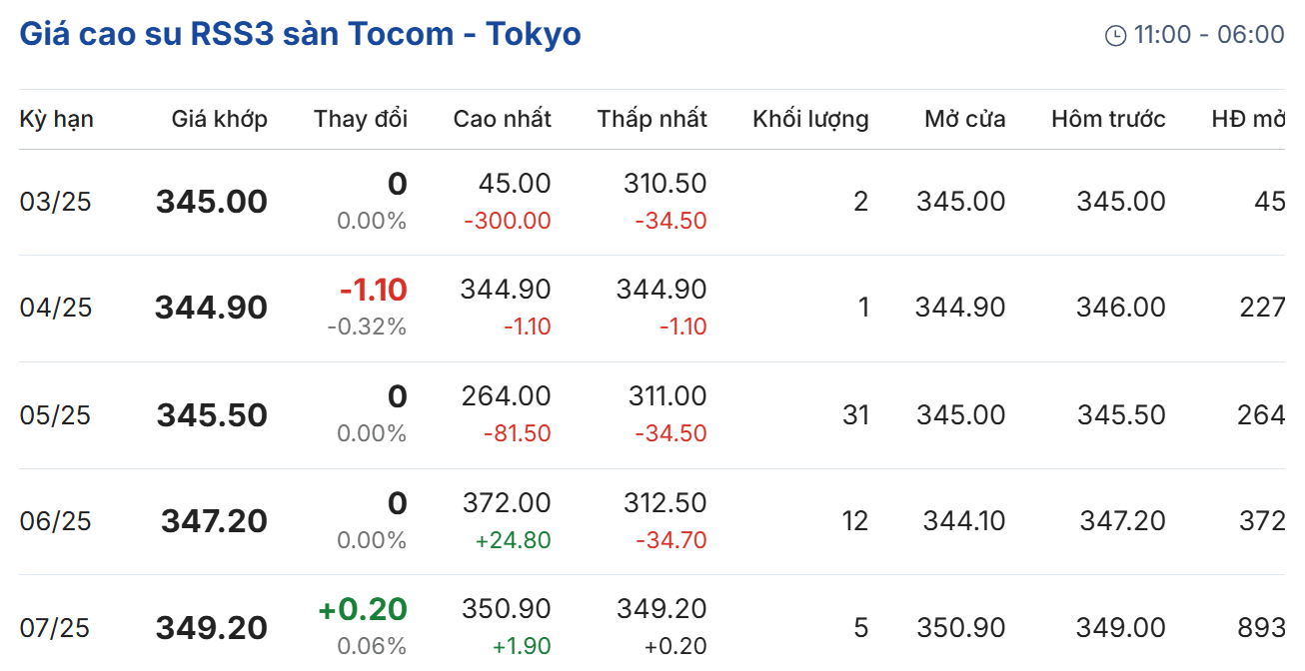The width and height of the screenshot is (1305, 671).
Task: Click the 06/25 contract term
Action: click(x=55, y=522)
